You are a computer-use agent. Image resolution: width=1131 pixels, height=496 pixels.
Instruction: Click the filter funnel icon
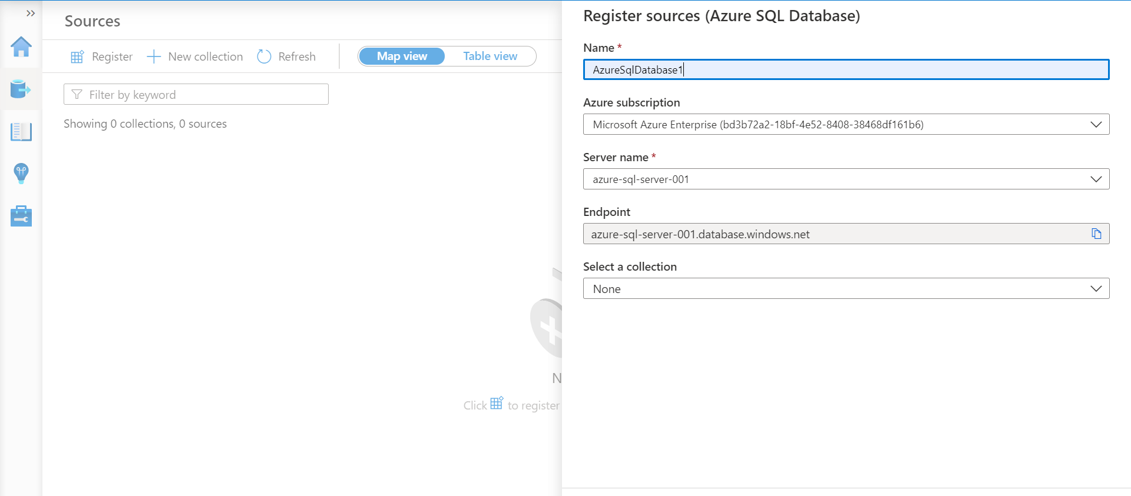point(77,95)
